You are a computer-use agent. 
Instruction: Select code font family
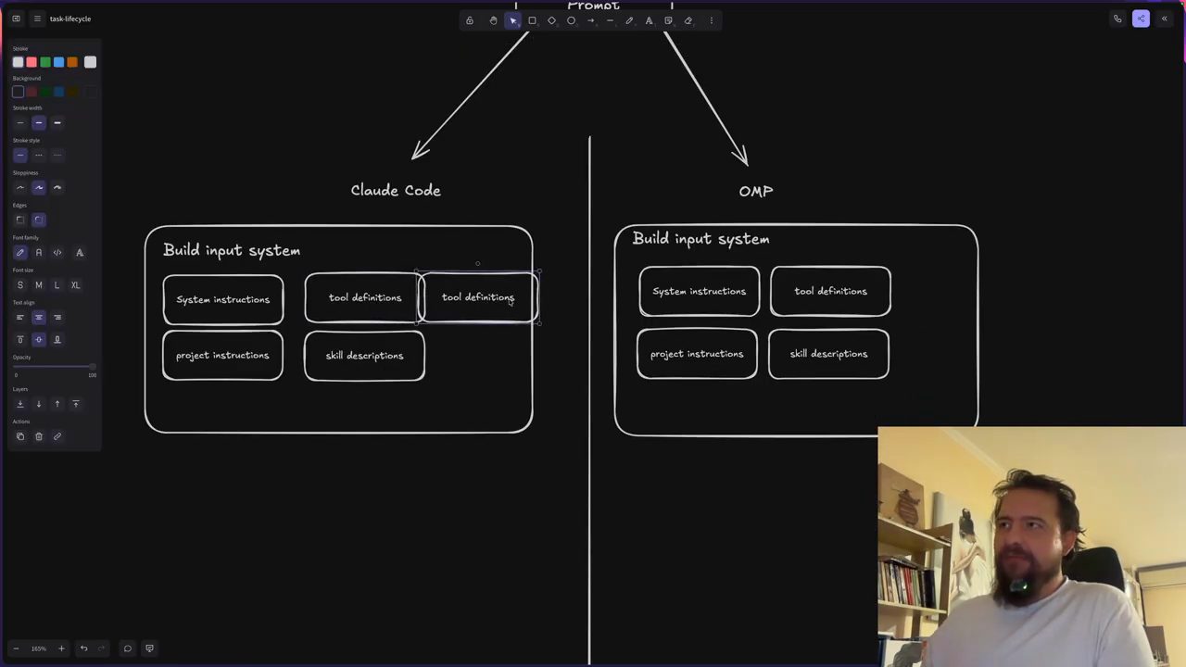(57, 252)
